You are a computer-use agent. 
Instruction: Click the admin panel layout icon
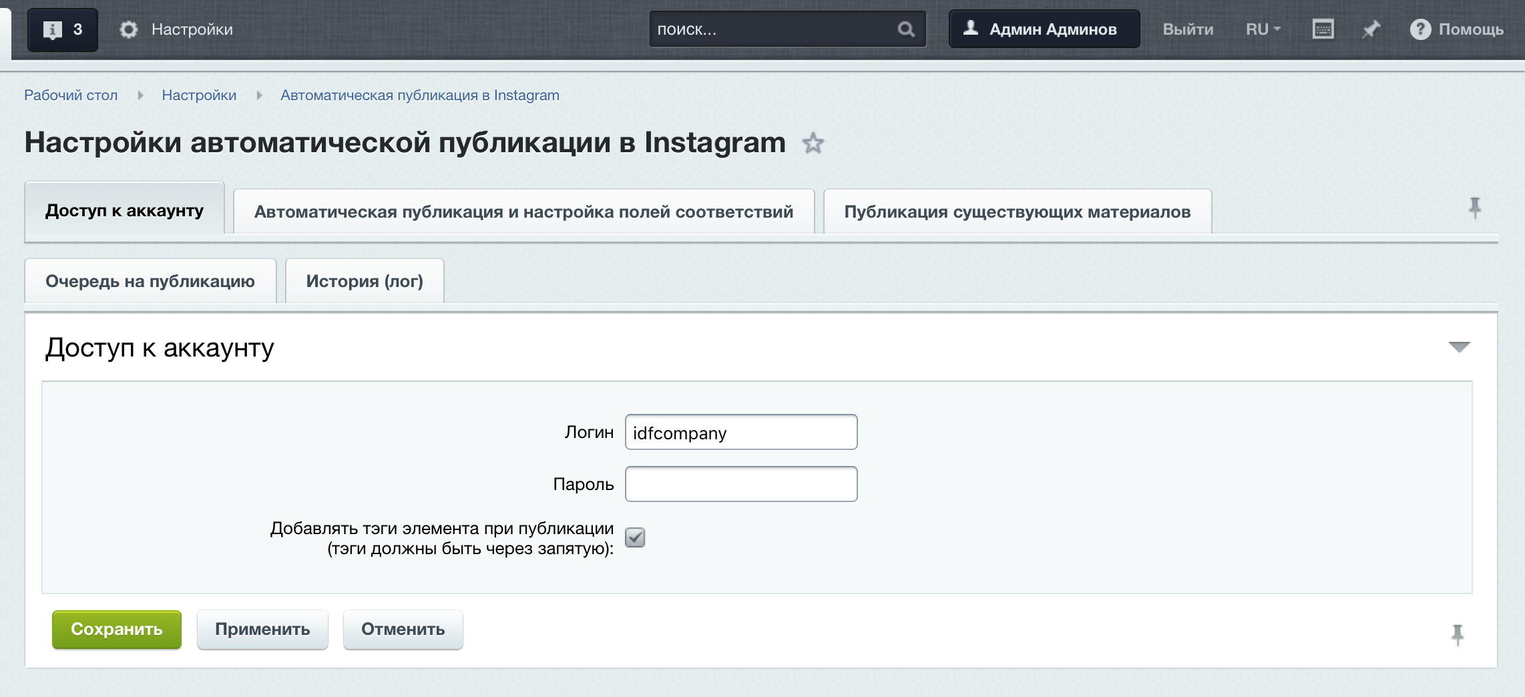point(1323,29)
